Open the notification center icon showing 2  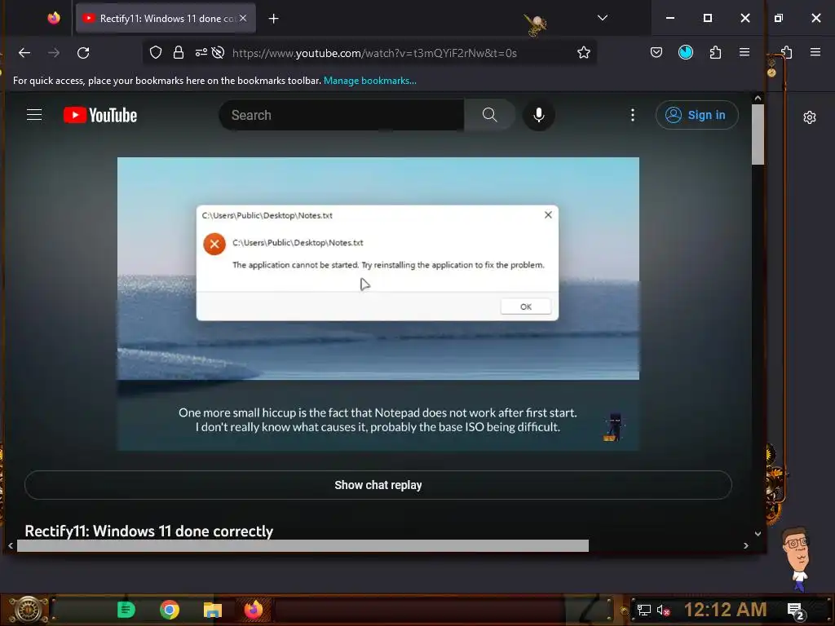coord(796,611)
